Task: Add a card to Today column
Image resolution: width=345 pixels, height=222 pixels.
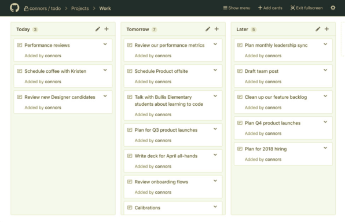Action: click(x=107, y=29)
